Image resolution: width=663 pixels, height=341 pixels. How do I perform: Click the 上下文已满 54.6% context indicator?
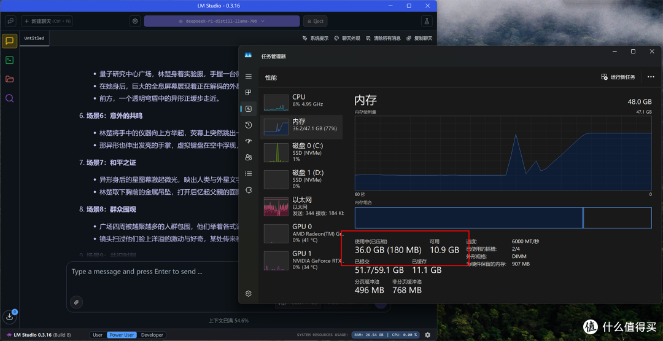point(228,320)
